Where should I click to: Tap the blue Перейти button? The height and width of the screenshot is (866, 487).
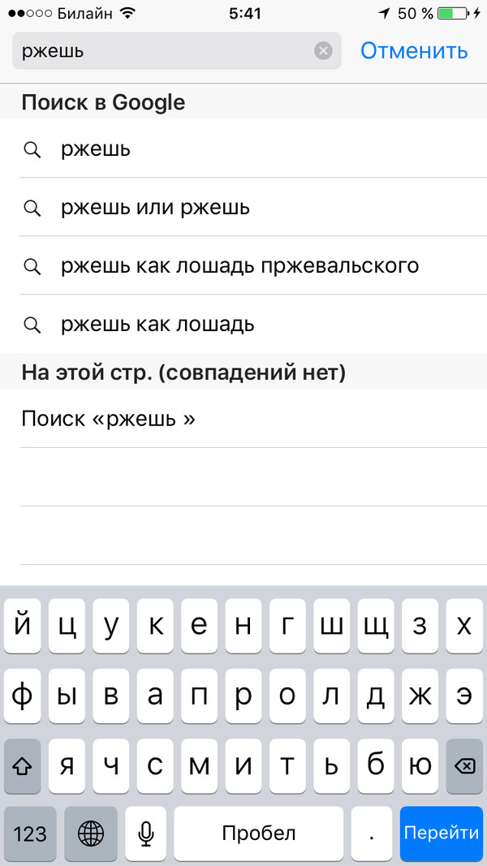(441, 834)
